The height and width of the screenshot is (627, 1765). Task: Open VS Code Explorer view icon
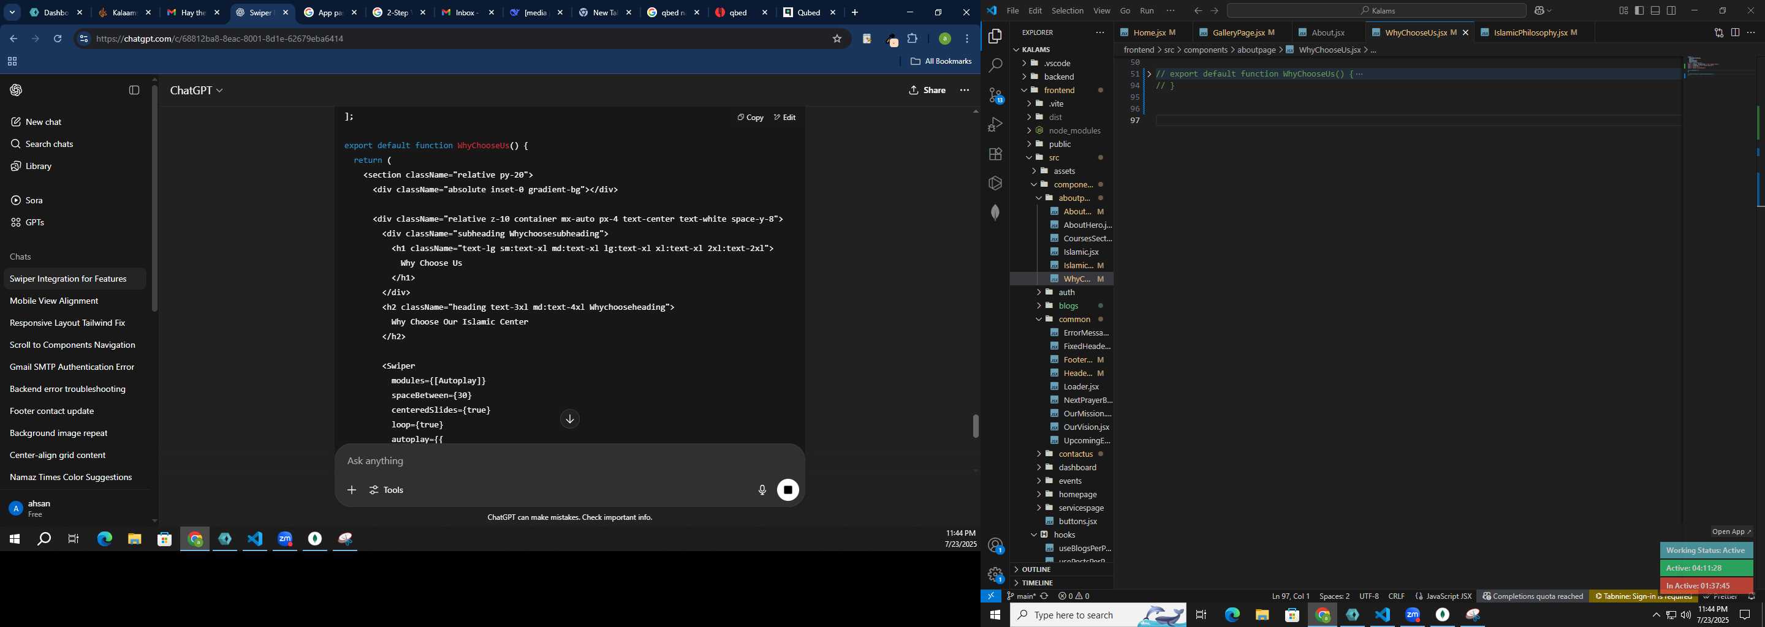(995, 36)
